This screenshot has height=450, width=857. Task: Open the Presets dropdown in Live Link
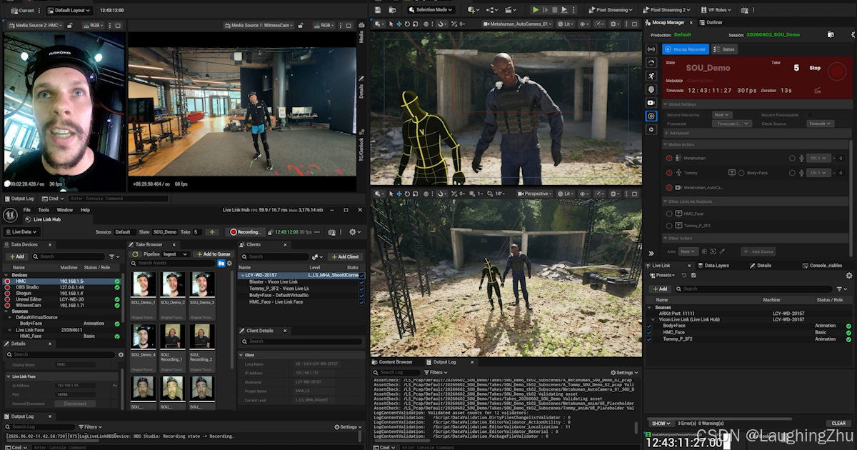(x=663, y=275)
